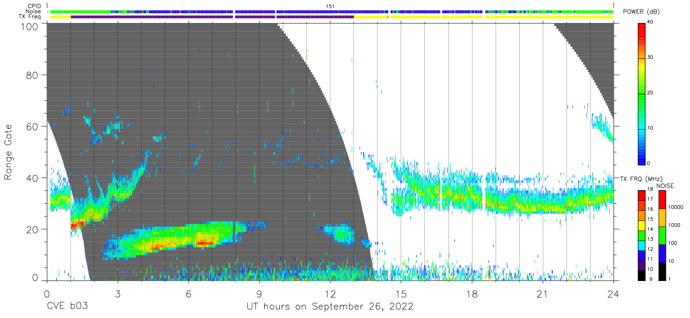Image resolution: width=690 pixels, height=318 pixels.
Task: Click the NOISE colorbar
Action: click(661, 236)
